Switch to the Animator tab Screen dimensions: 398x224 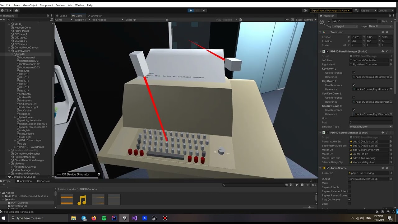[x=95, y=16]
